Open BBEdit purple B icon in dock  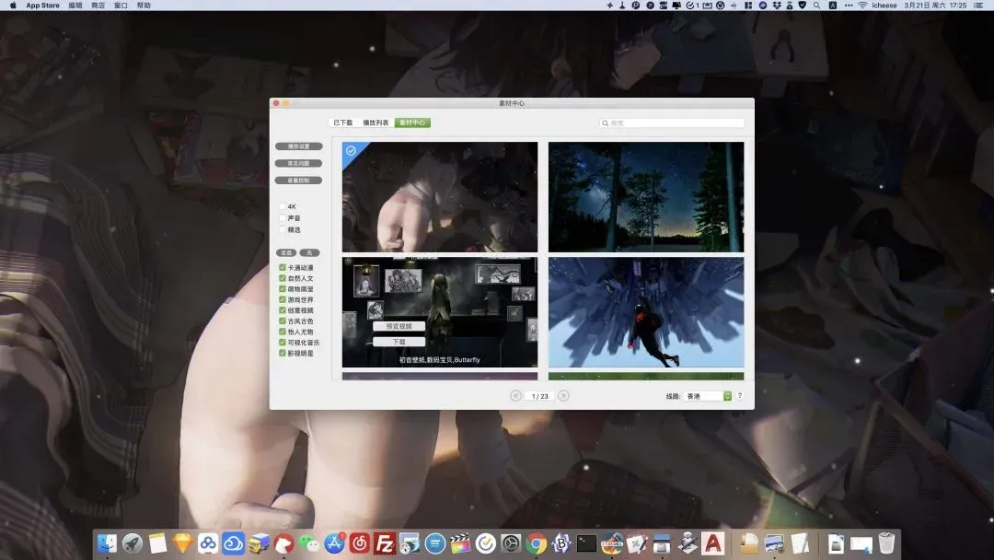(x=561, y=542)
